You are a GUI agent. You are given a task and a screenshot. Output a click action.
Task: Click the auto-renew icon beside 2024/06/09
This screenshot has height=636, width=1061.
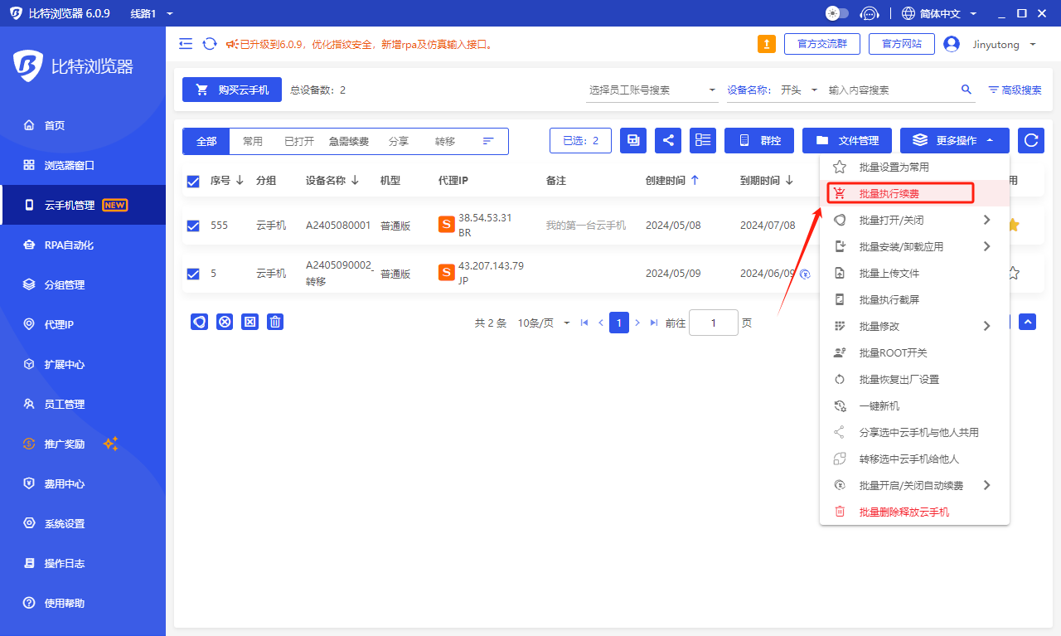coord(805,274)
